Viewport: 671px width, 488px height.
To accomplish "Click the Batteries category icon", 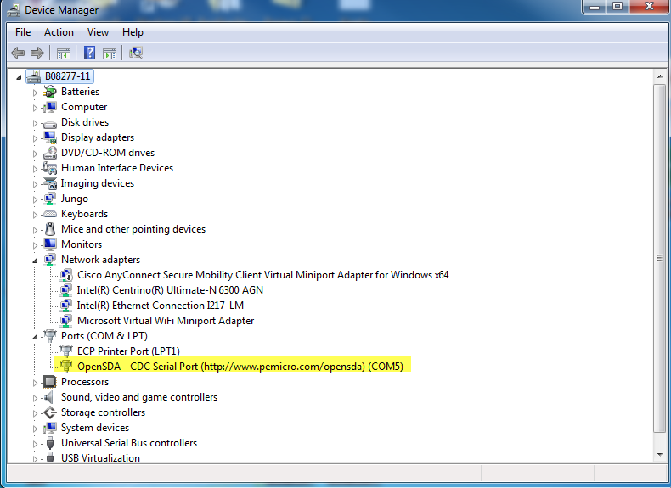I will 50,92.
